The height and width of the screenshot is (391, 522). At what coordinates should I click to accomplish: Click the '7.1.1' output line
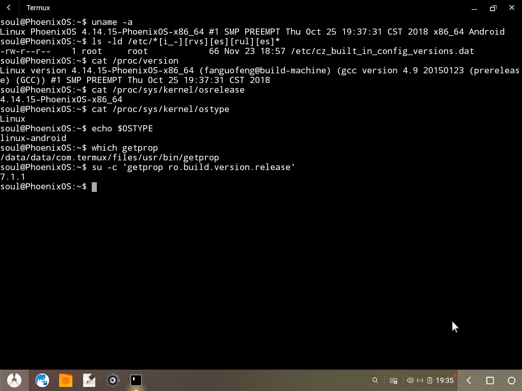pos(13,177)
